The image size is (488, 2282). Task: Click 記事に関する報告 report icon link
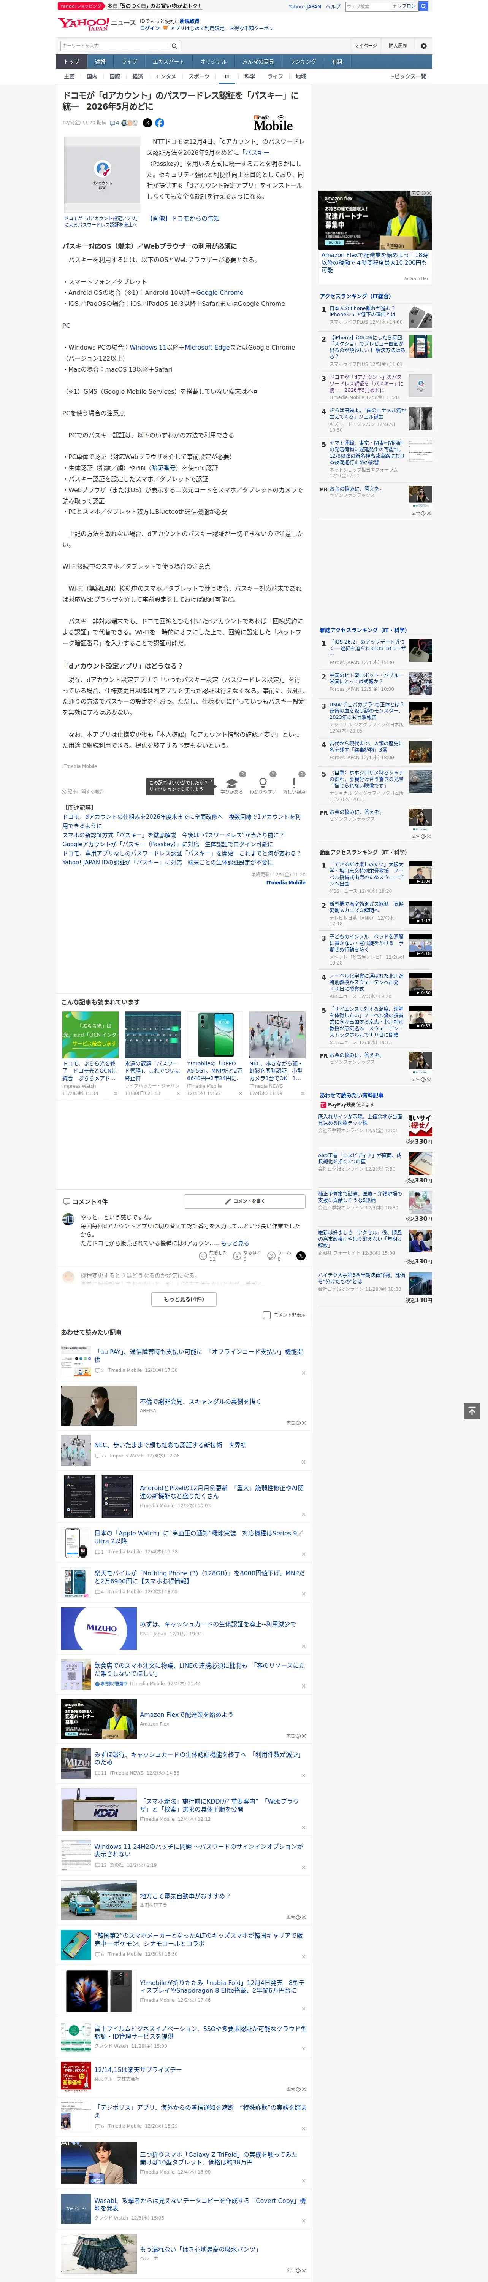point(83,791)
